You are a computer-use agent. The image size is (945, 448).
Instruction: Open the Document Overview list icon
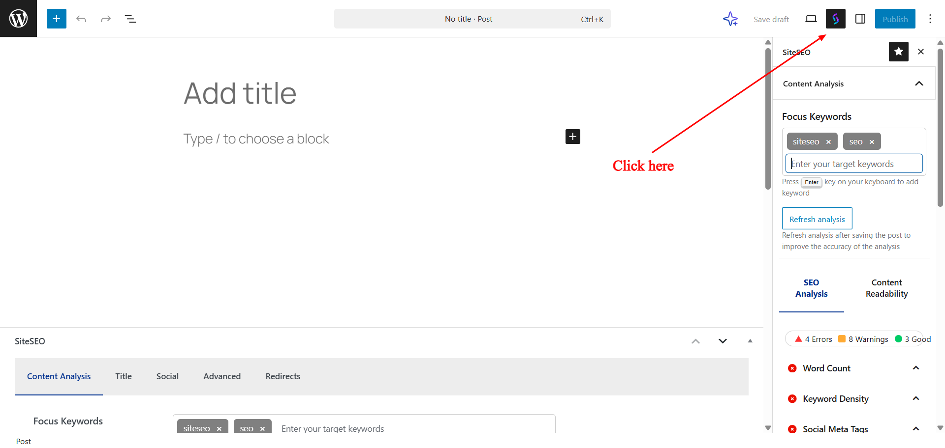pos(130,19)
